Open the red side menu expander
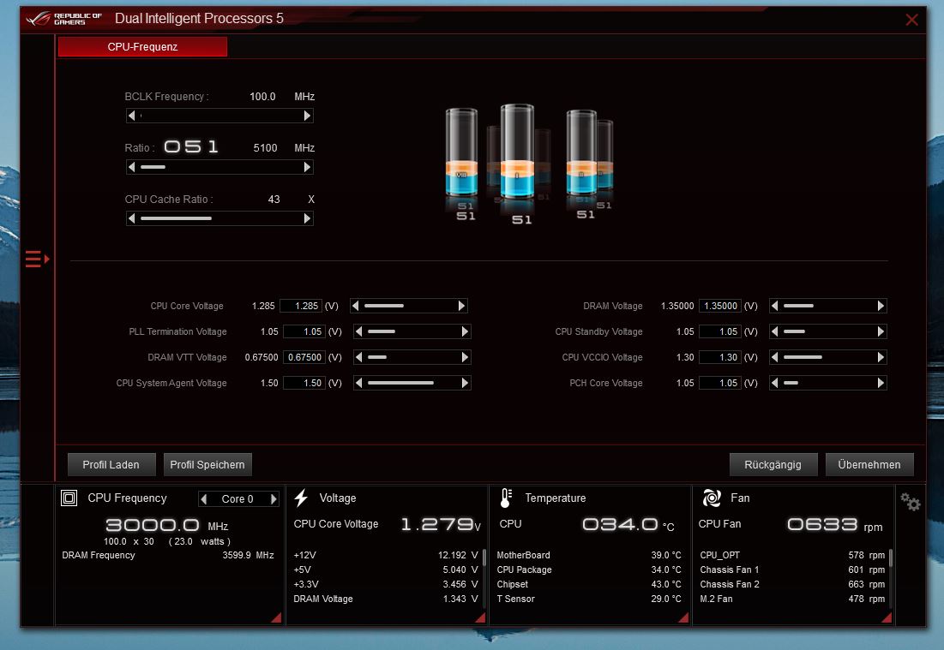This screenshot has width=944, height=650. [37, 259]
